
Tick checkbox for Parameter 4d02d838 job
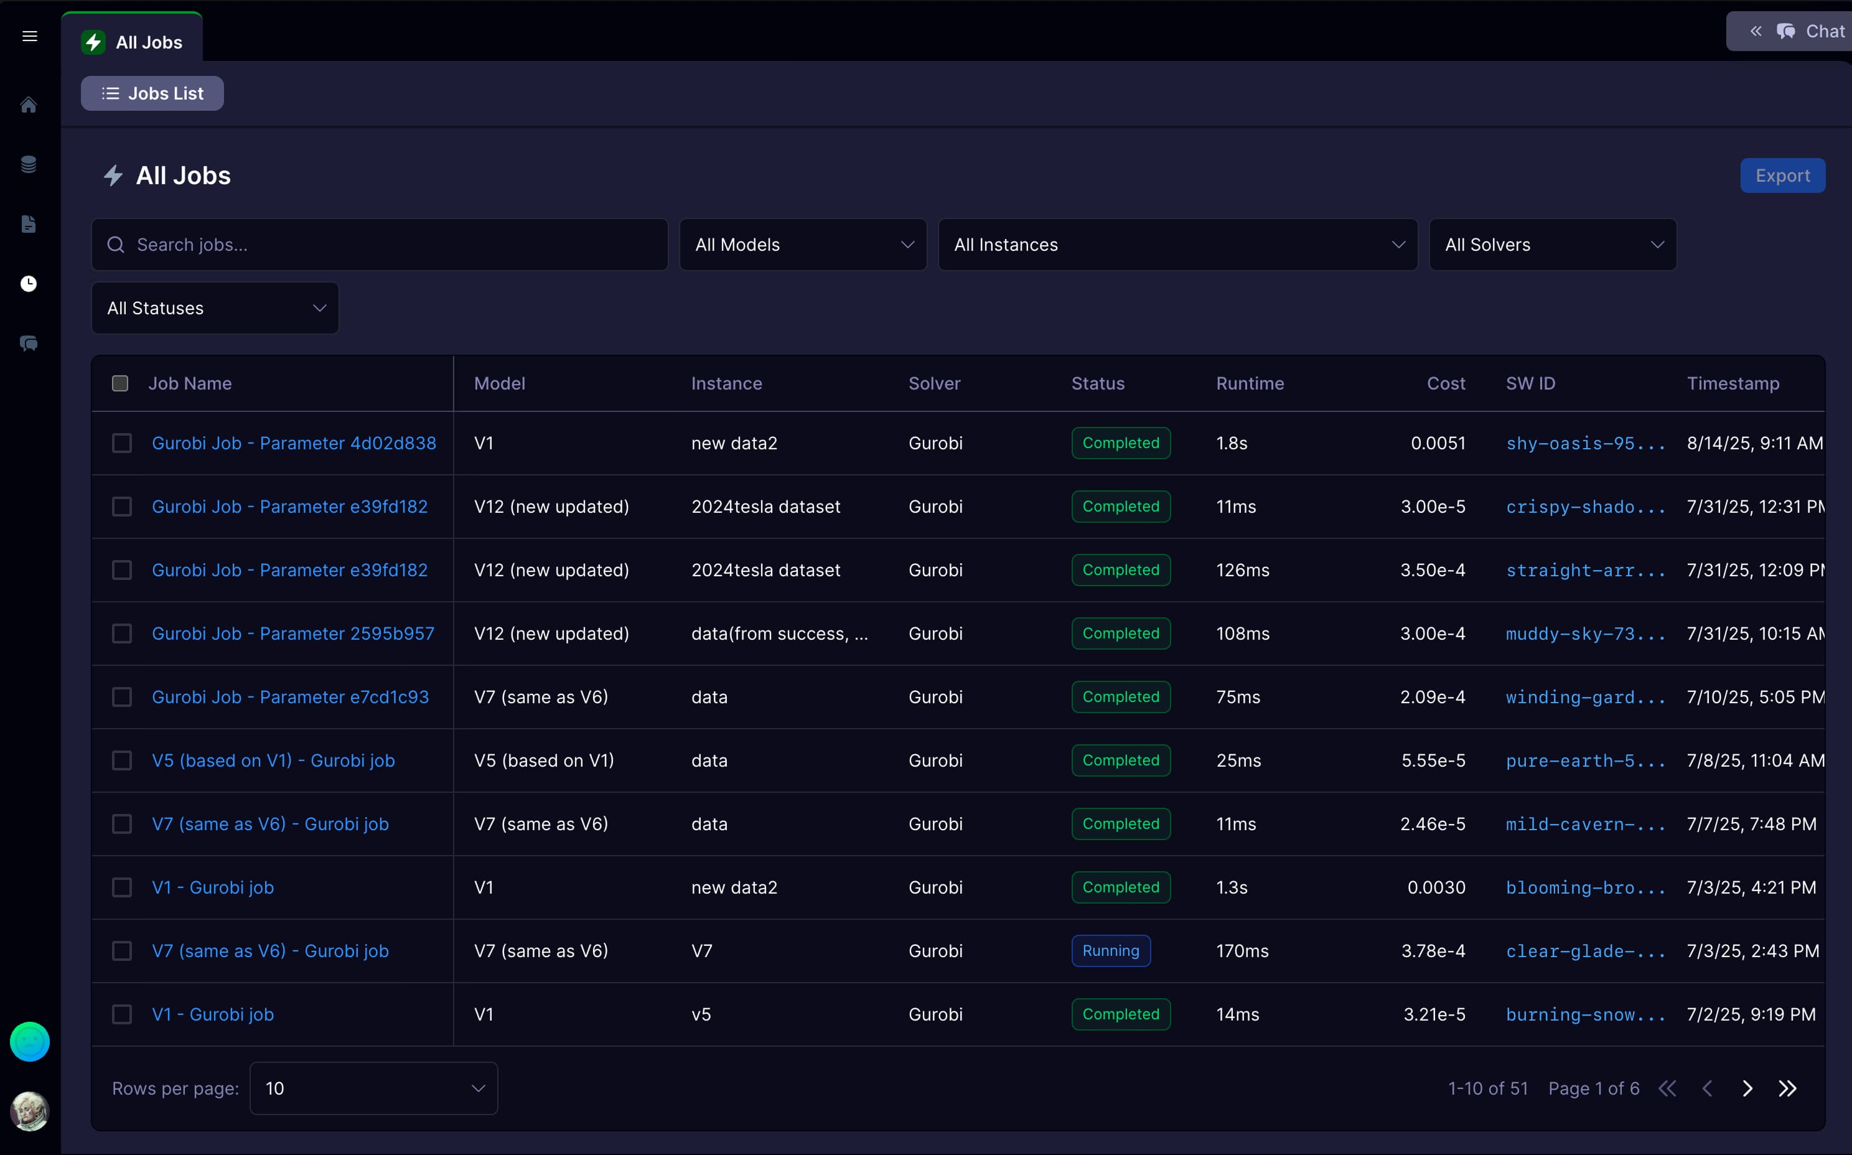(x=122, y=443)
